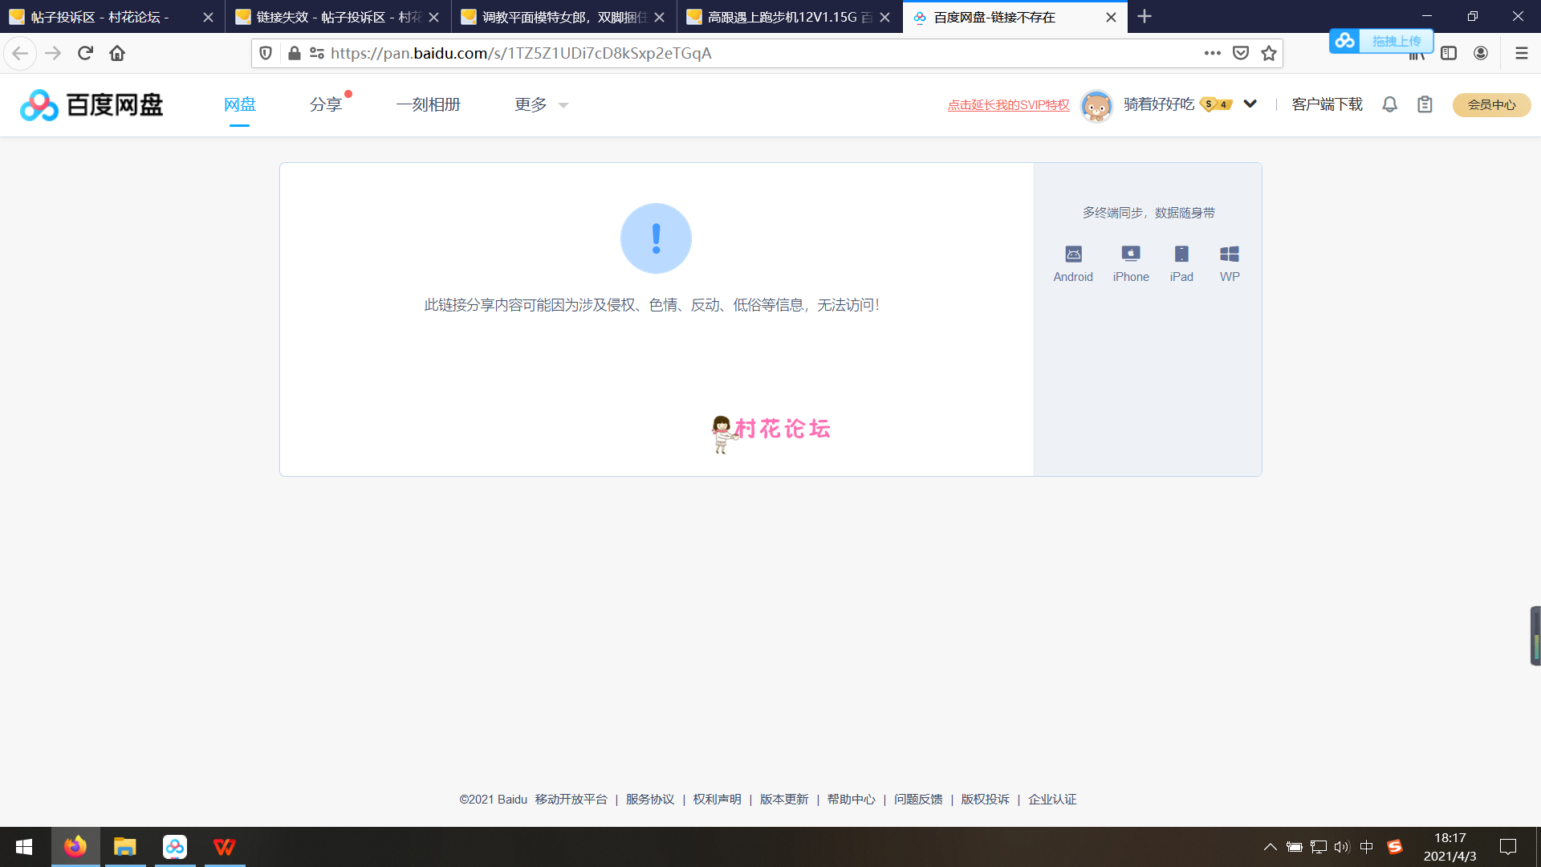
Task: Switch to 调教平面模特女郎 tab
Action: (563, 17)
